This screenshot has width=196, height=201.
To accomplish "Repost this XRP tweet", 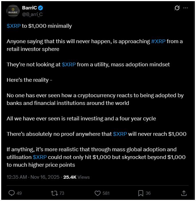I will point(54,193).
